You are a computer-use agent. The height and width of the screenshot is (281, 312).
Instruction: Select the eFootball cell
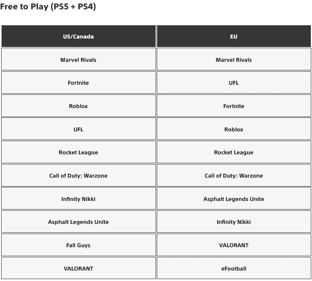point(234,268)
